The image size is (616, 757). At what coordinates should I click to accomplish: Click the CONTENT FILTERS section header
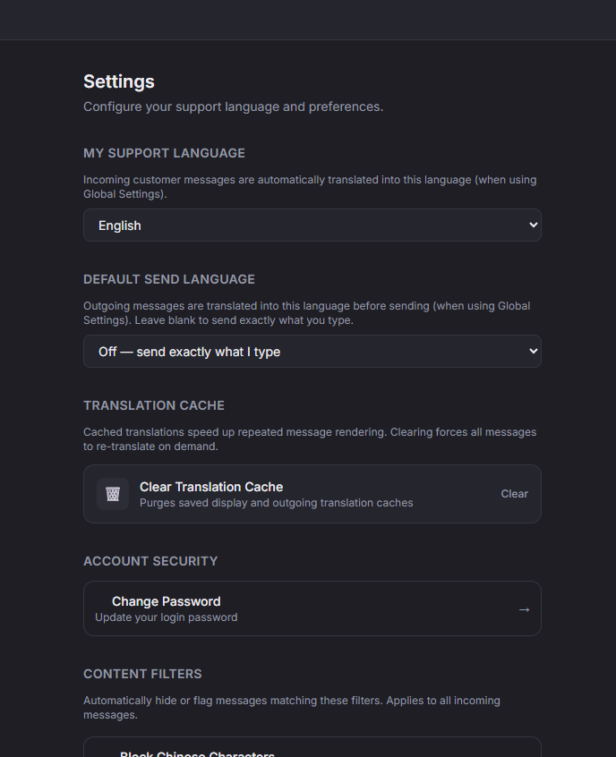point(142,674)
